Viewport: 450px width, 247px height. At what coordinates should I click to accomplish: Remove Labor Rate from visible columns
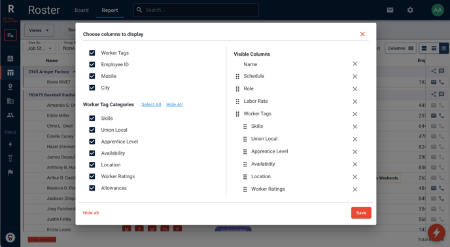[355, 102]
